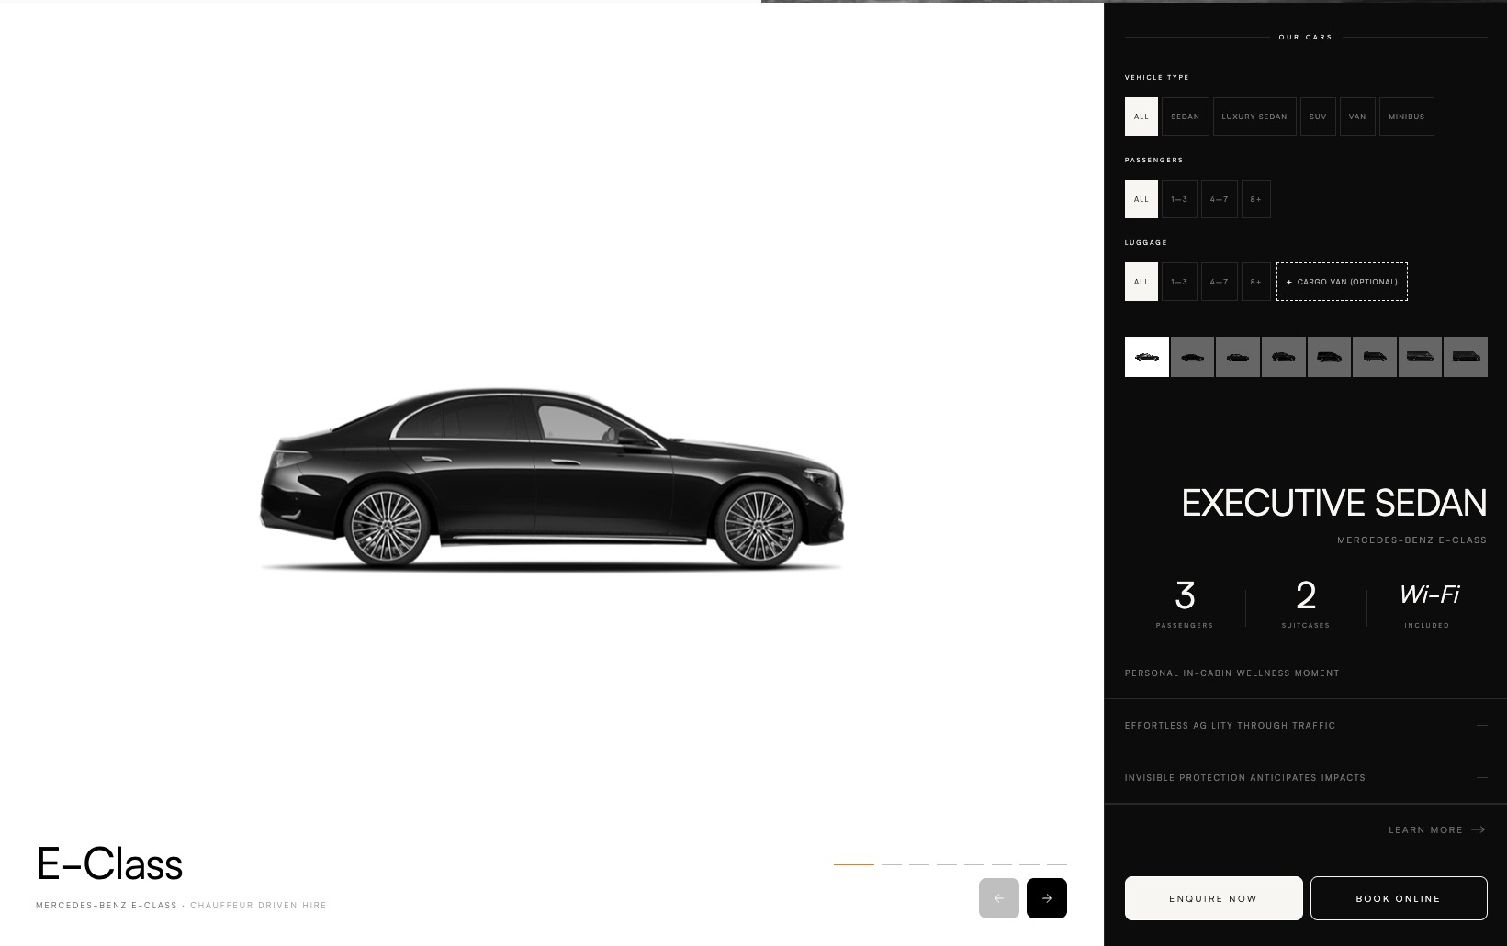Select All under Vehicle Type
Image resolution: width=1507 pixels, height=946 pixels.
[x=1141, y=117]
